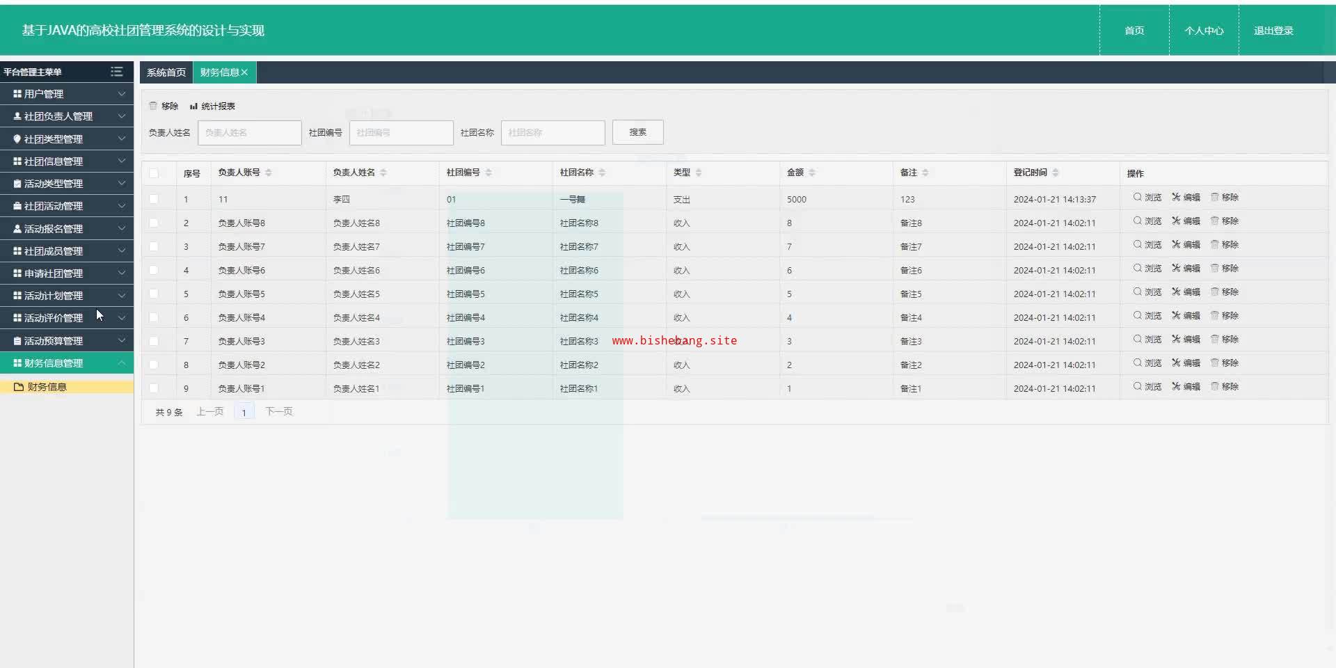This screenshot has height=668, width=1336.
Task: Toggle the select-all checkbox in table header
Action: (154, 173)
